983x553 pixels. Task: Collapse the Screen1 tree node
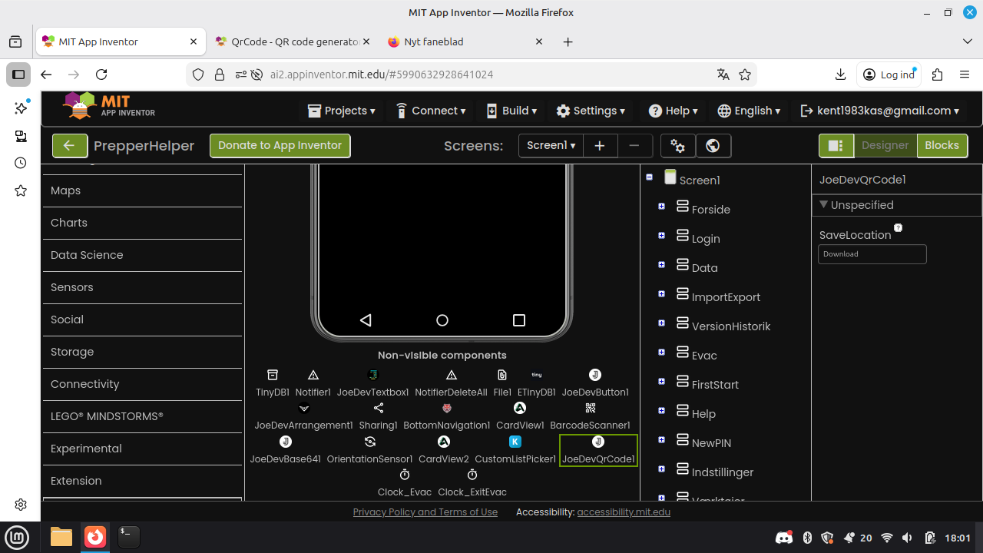click(x=649, y=177)
